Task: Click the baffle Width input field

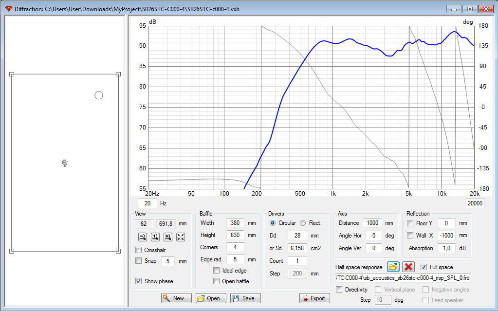Action: 235,223
